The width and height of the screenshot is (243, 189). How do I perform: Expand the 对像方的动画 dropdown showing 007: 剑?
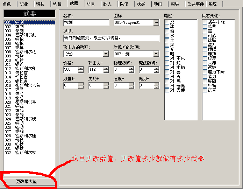[x=156, y=54]
